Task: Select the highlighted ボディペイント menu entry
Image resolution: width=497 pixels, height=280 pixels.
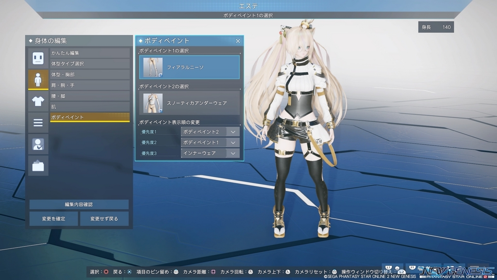Action: tap(90, 117)
